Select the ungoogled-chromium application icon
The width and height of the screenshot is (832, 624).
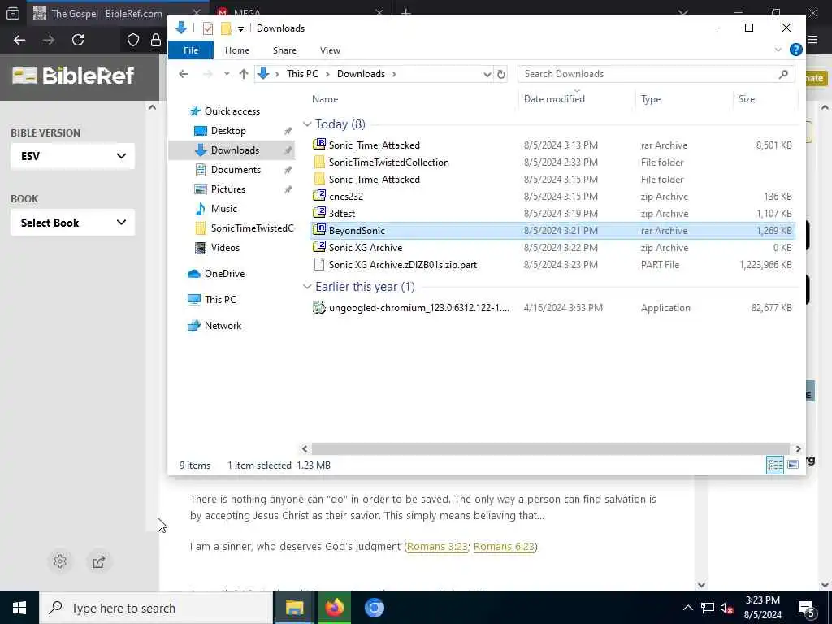[x=318, y=308]
